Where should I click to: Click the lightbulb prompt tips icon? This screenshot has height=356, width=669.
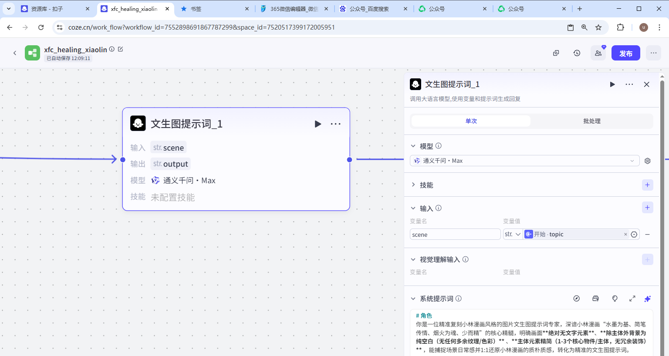point(615,299)
